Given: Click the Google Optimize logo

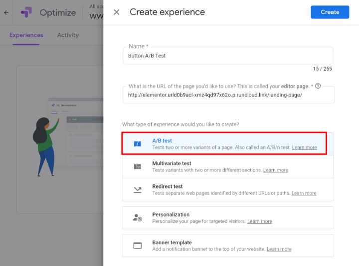Looking at the screenshot, I should (x=26, y=12).
